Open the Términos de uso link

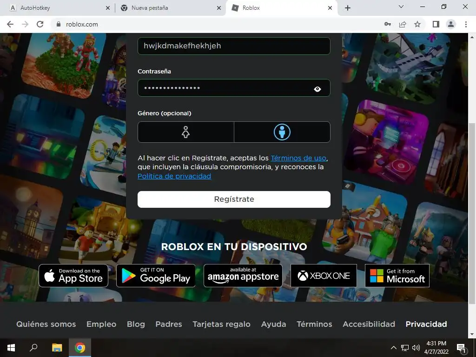[x=298, y=158]
